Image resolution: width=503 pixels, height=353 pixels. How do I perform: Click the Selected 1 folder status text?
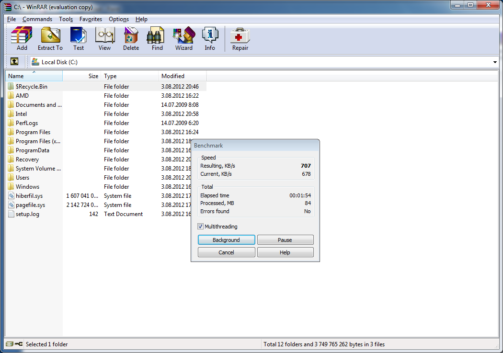pos(46,344)
